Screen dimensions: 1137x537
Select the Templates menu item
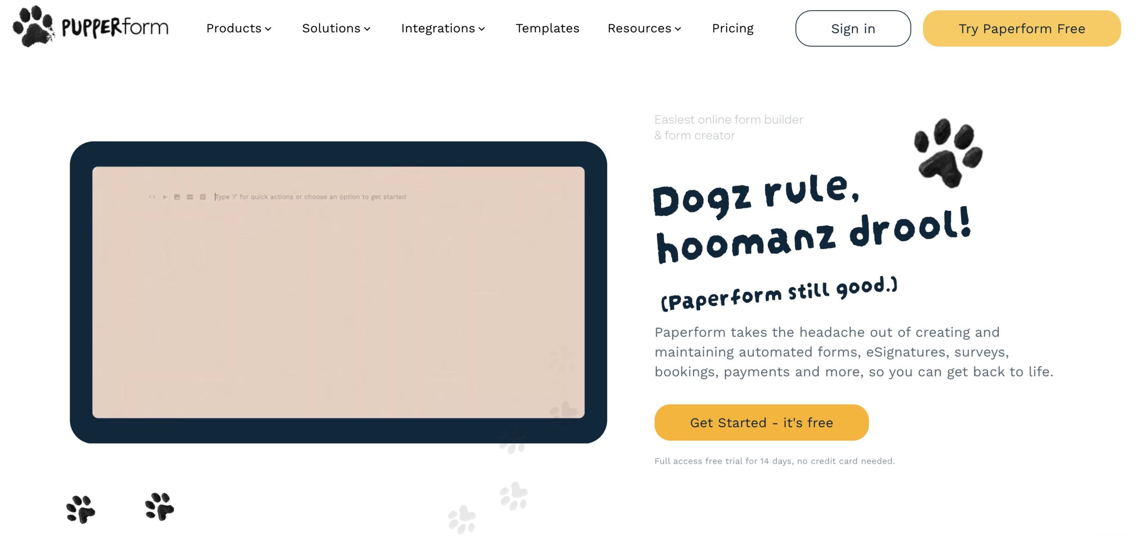548,28
